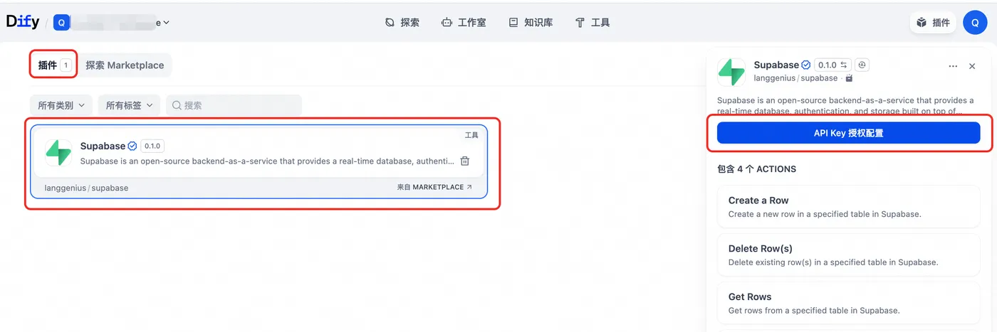
Task: Open the 工具 nav item
Action: tap(592, 23)
